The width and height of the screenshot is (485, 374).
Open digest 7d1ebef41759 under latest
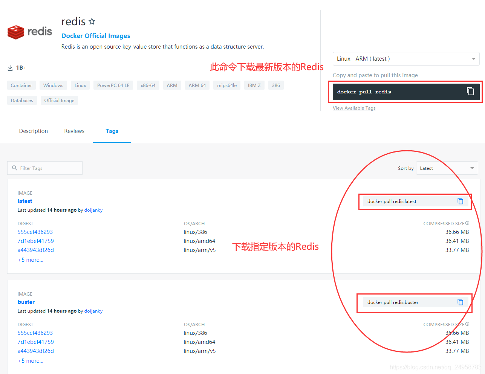click(x=35, y=241)
